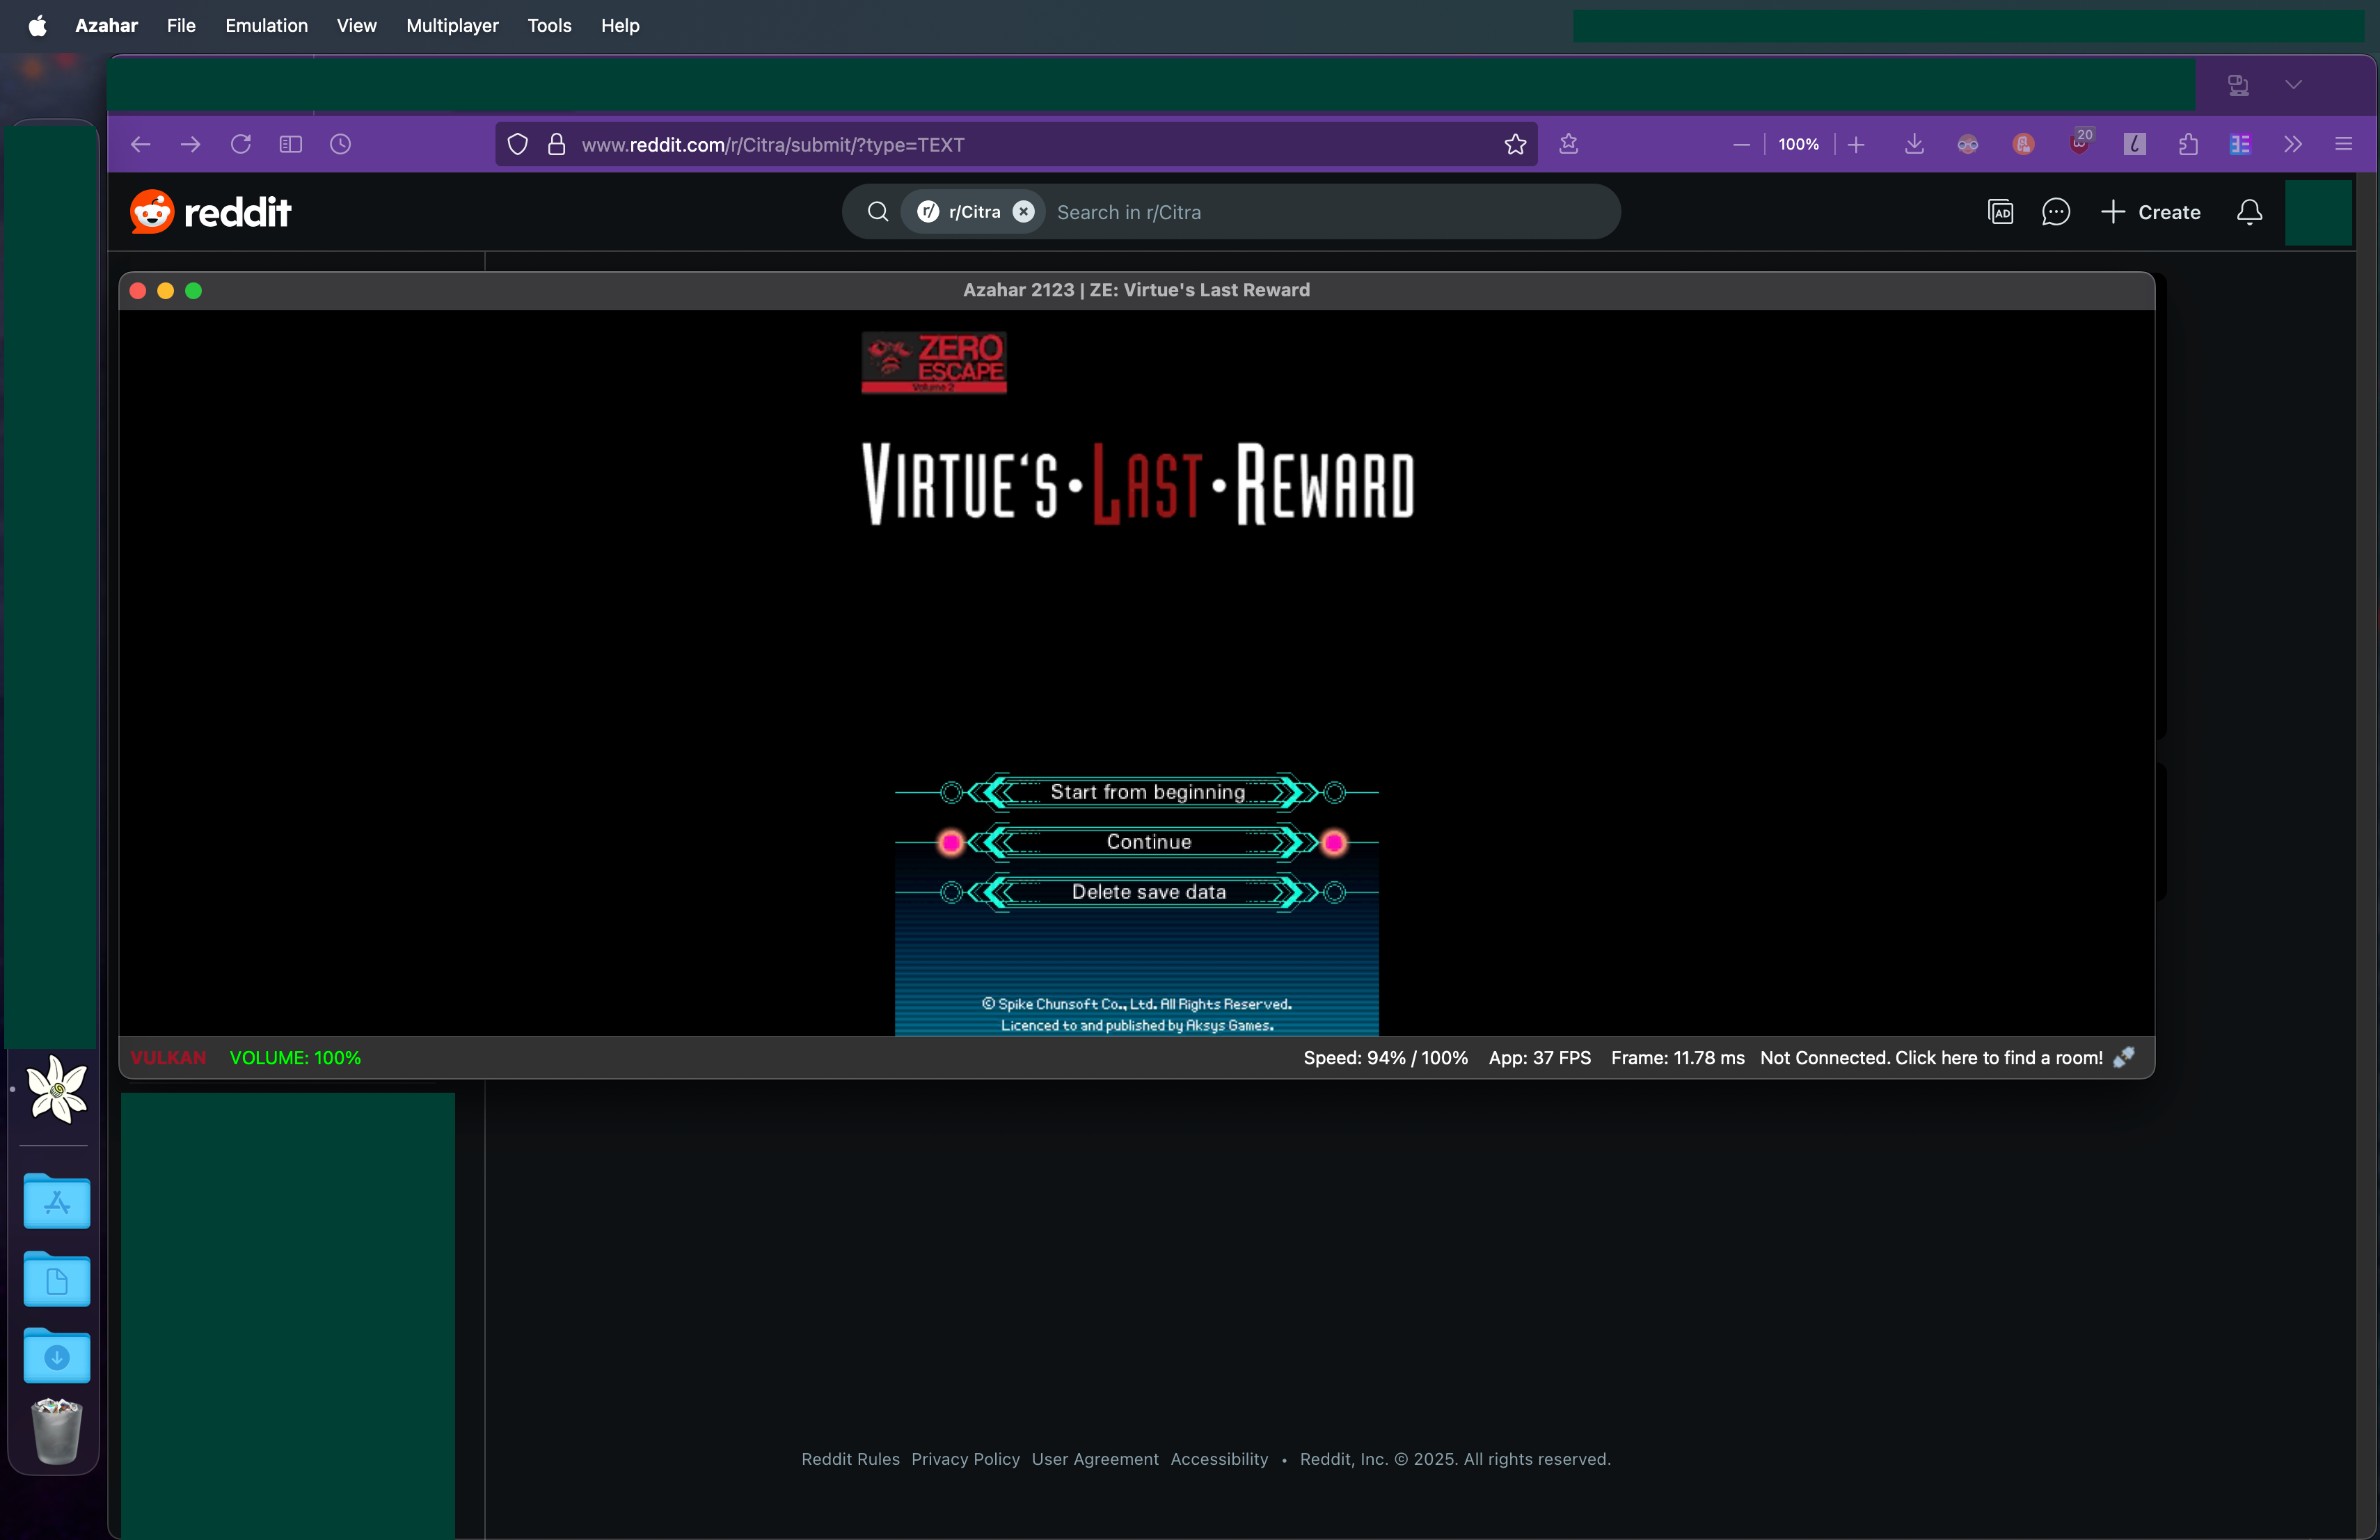
Task: Reload the page with refresh icon
Action: [x=240, y=144]
